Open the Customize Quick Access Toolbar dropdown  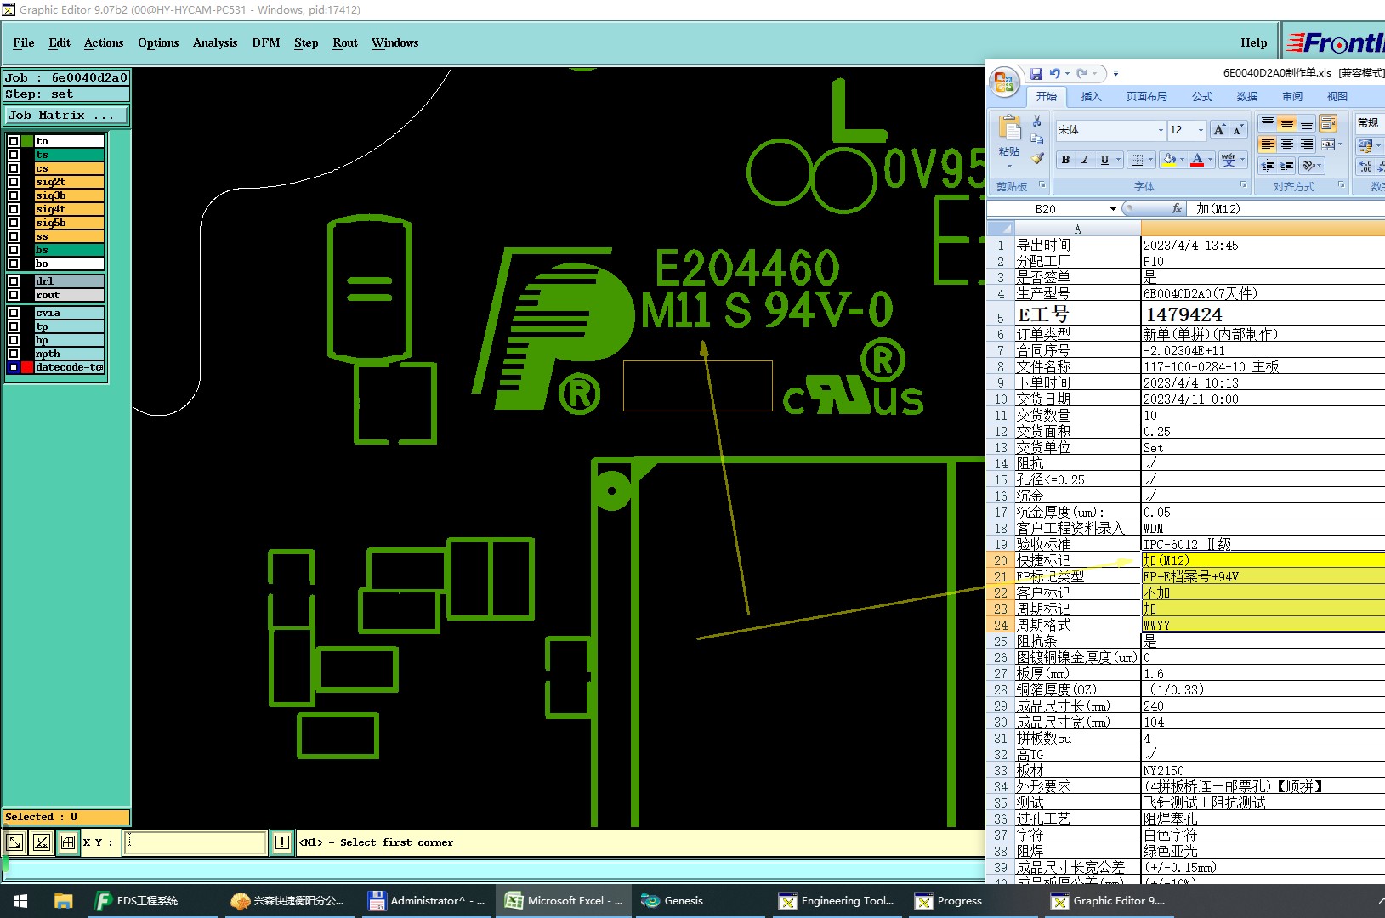(x=1115, y=74)
